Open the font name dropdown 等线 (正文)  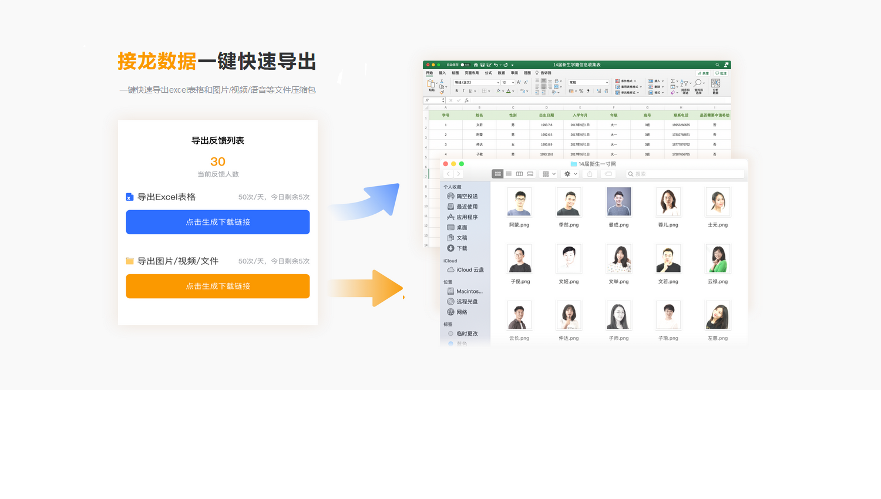click(x=477, y=82)
